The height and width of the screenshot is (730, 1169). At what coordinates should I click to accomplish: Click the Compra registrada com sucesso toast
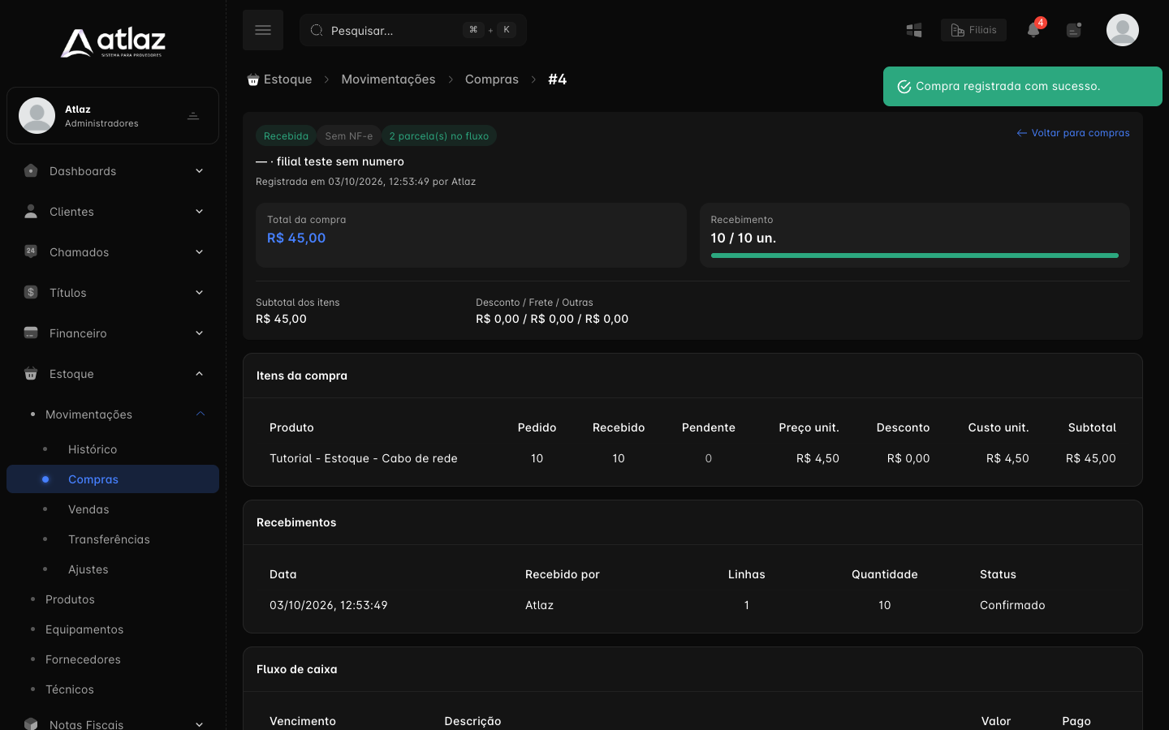coord(1023,87)
